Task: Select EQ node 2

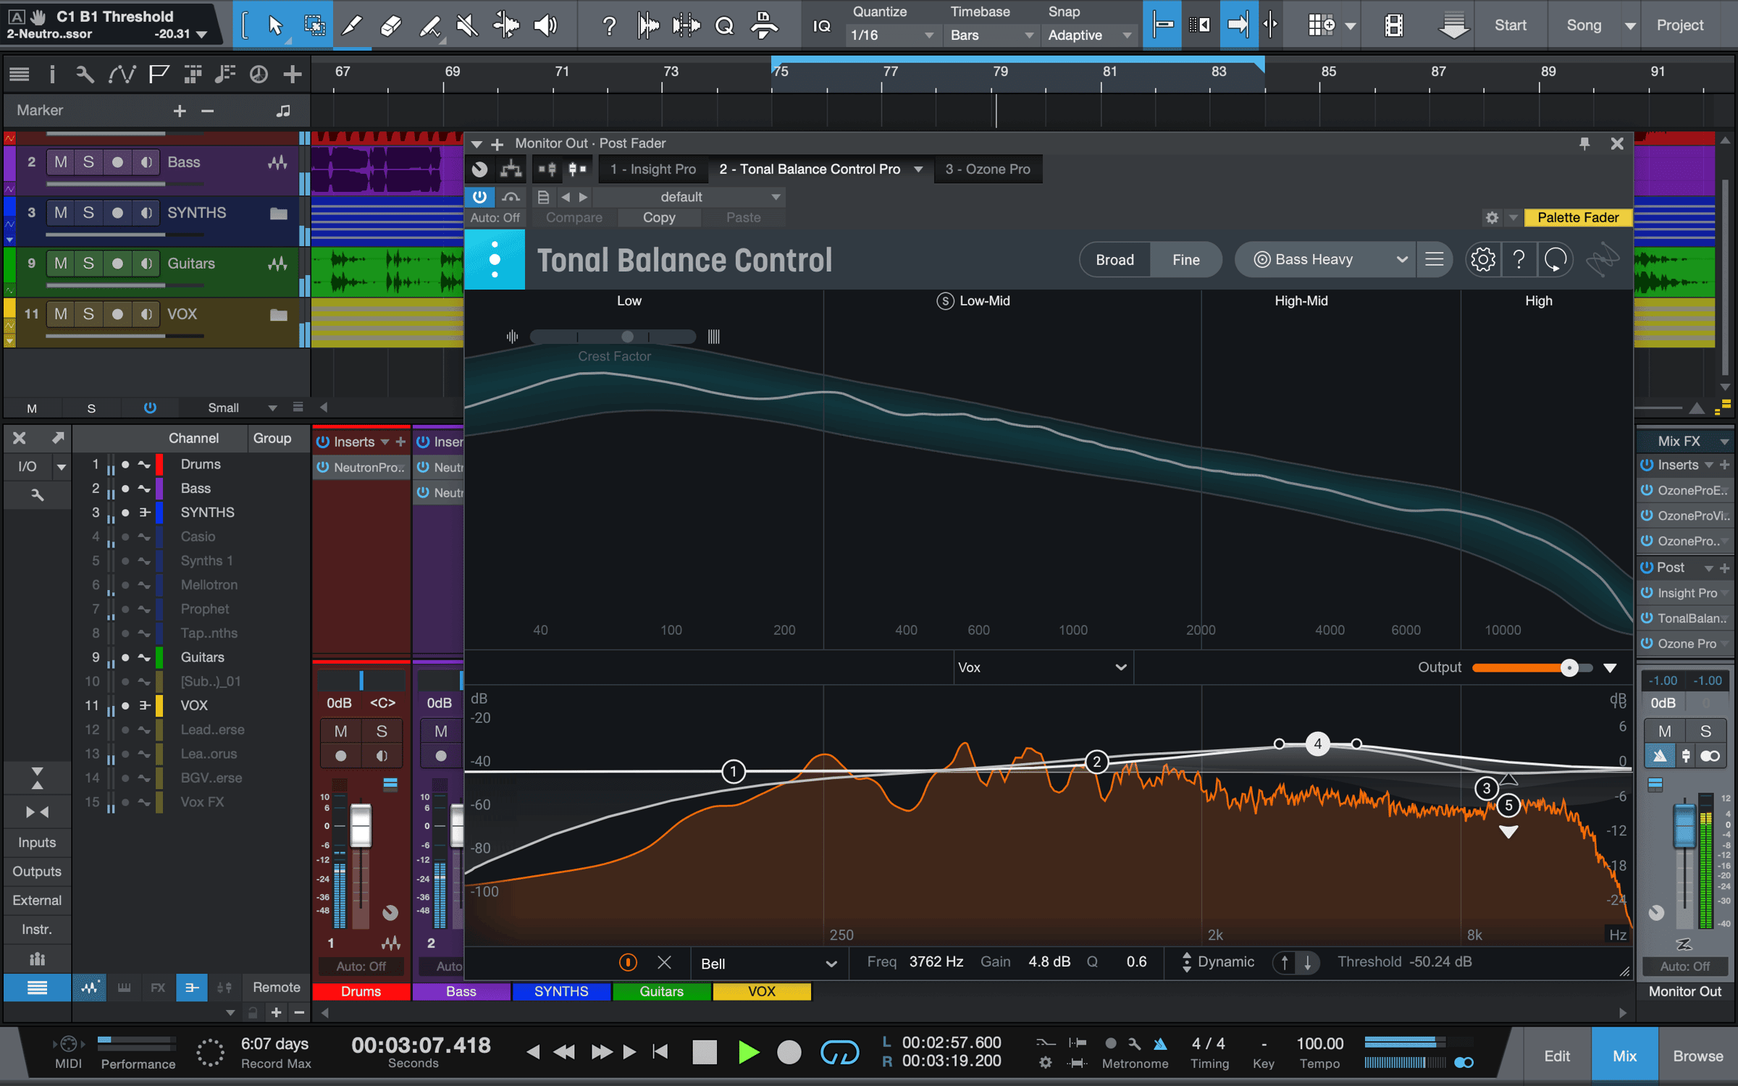Action: [1097, 762]
